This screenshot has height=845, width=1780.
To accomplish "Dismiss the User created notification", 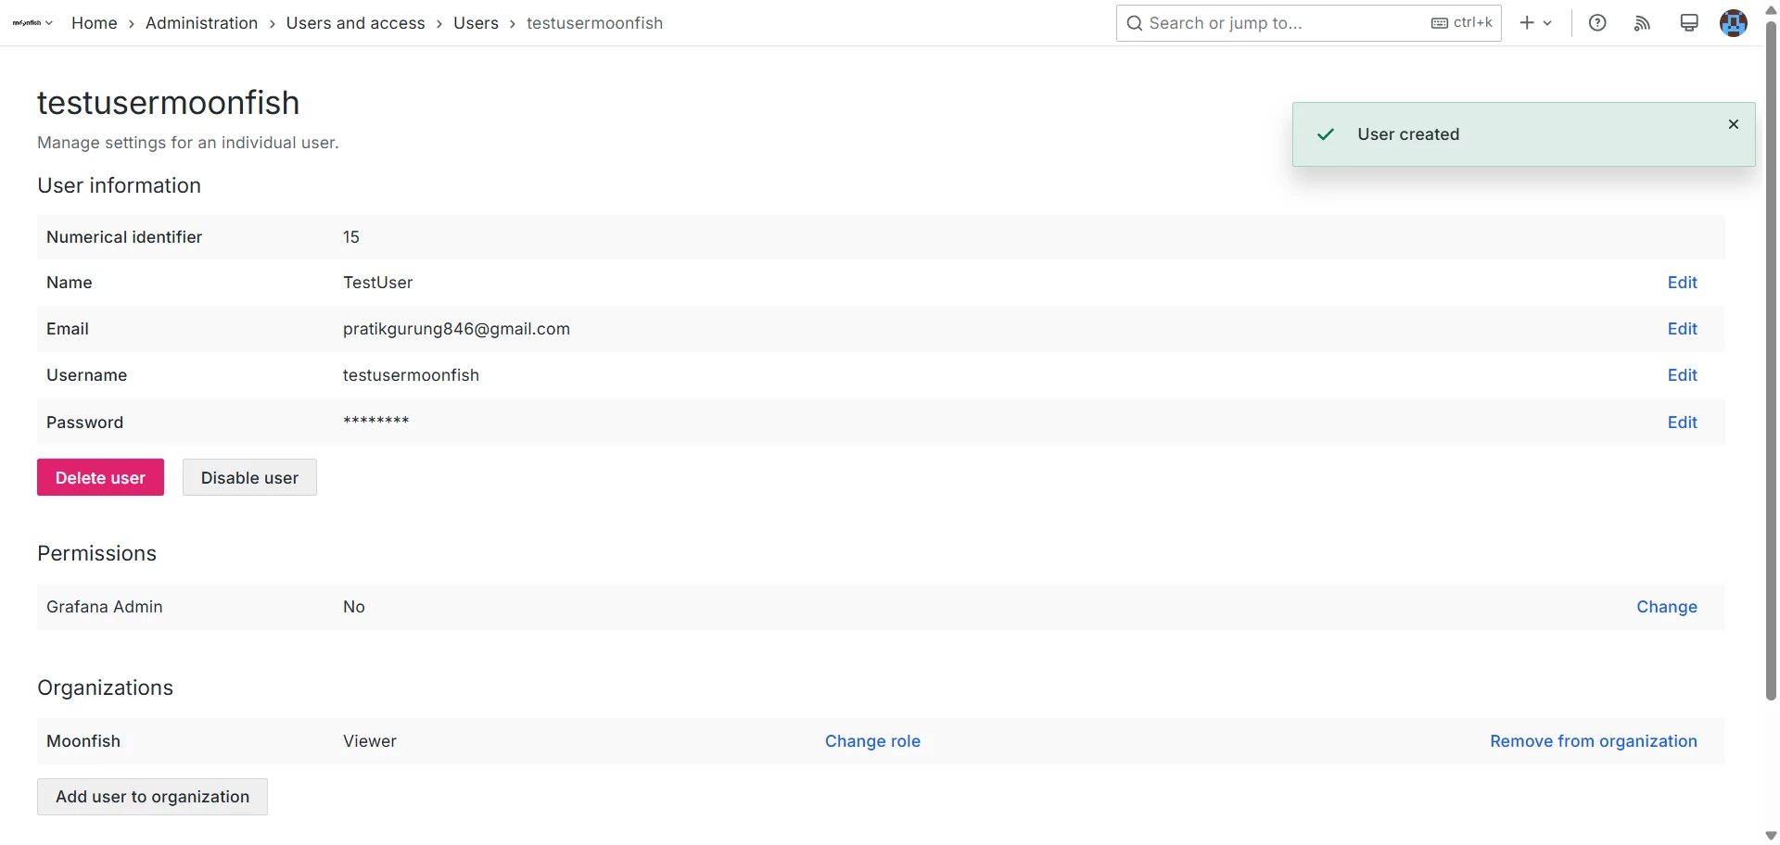I will point(1733,123).
